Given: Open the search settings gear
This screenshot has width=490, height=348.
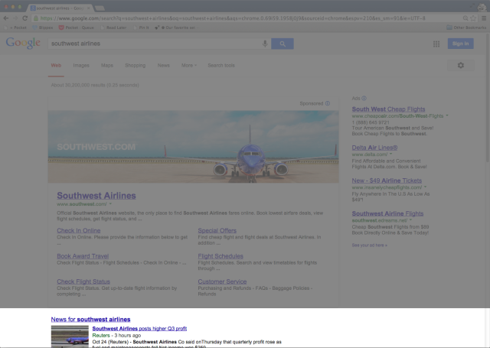Looking at the screenshot, I should 461,65.
